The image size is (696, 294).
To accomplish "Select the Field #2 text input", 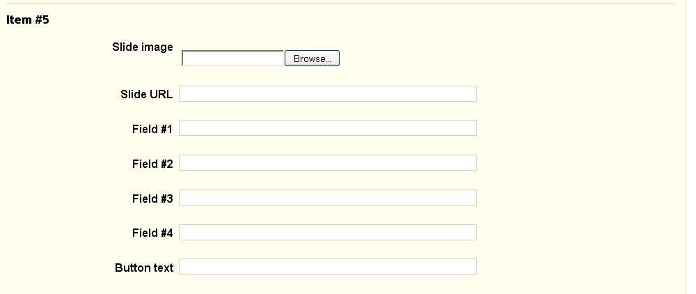I will coord(327,163).
